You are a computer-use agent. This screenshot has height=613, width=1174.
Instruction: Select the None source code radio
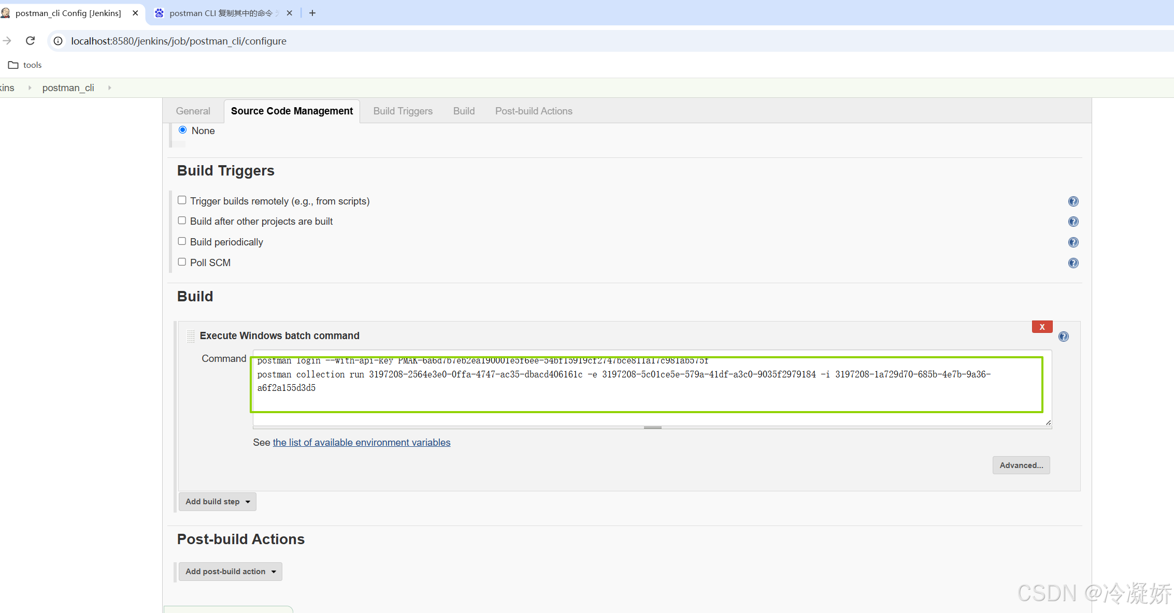tap(182, 130)
